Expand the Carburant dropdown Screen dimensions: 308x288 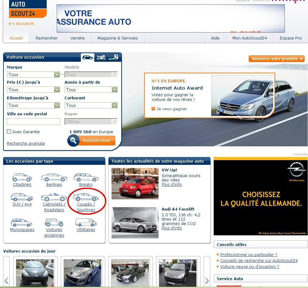91,105
